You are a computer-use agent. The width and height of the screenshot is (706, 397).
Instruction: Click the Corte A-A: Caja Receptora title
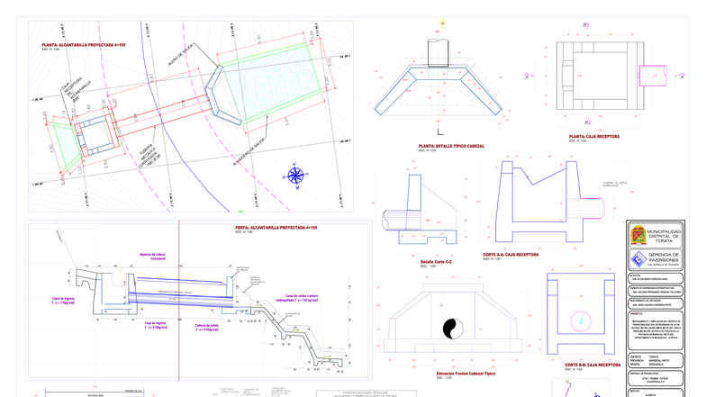tap(511, 255)
